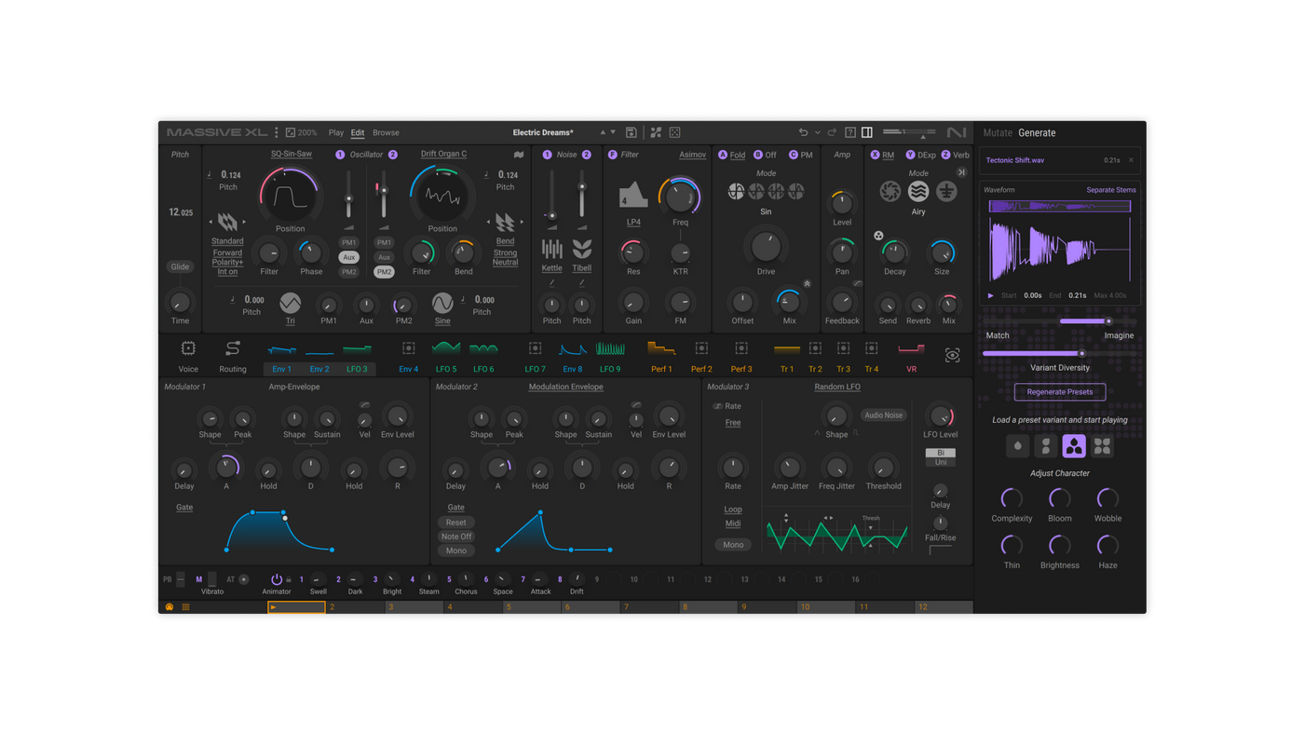
Task: Open the help question mark icon
Action: [850, 132]
